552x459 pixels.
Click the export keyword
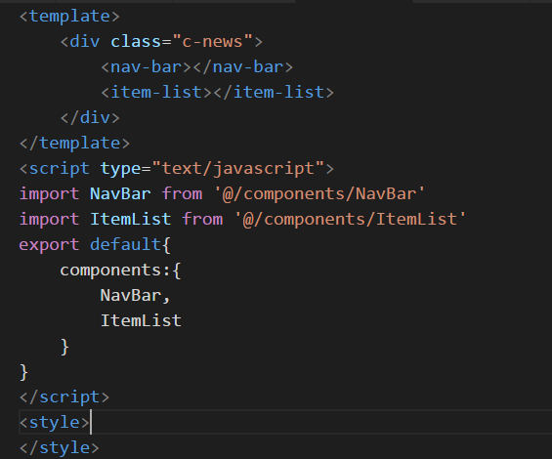49,244
